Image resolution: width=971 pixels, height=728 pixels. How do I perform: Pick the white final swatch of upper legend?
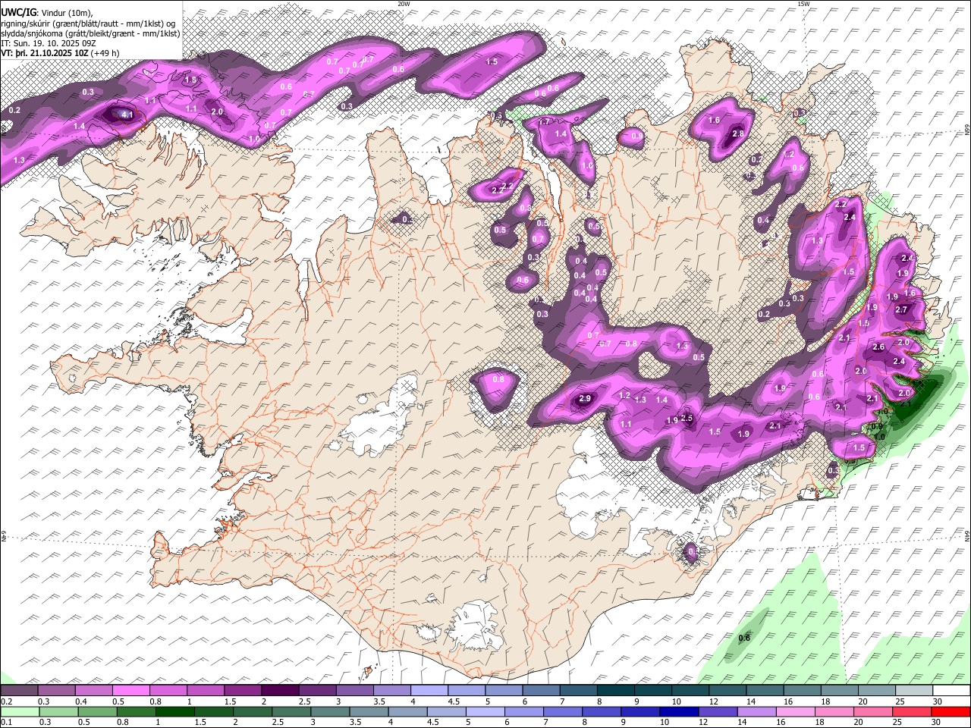click(951, 691)
